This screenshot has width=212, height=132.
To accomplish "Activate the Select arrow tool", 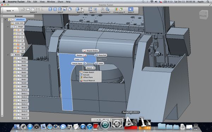I will 130,9.
